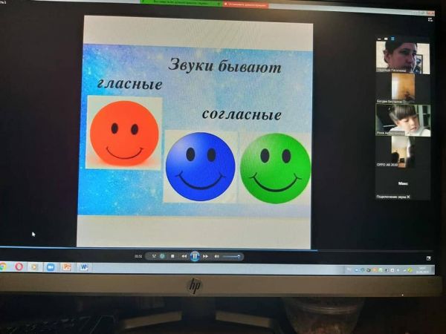446x334 pixels.
Task: Select the top participant video thumbnail
Action: pyautogui.click(x=402, y=56)
